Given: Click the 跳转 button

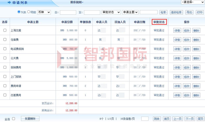Looking at the screenshot, I should point(157,119).
